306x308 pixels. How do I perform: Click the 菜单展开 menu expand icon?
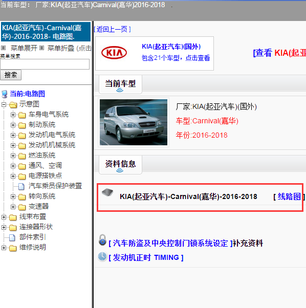point(4,48)
